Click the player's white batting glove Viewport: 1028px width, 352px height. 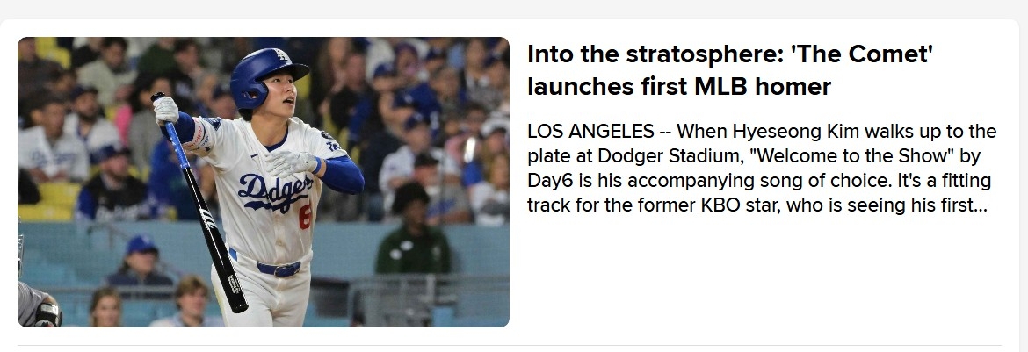[x=165, y=109]
